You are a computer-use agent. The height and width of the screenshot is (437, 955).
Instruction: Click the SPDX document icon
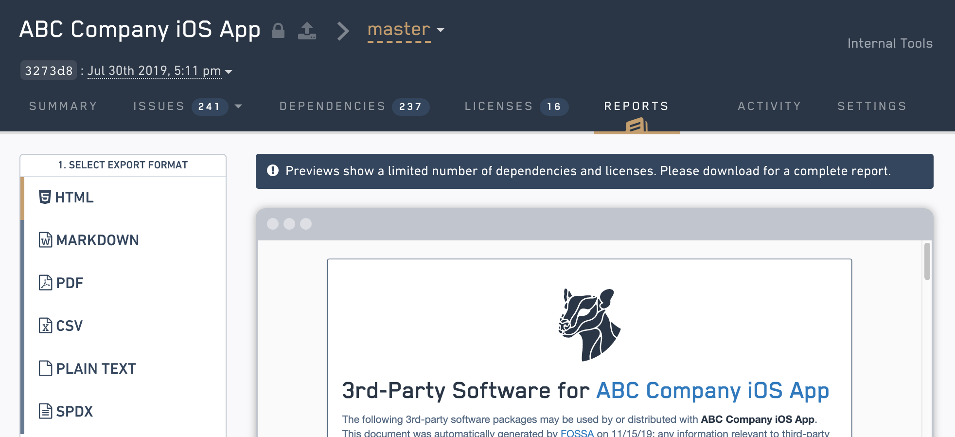coord(45,411)
